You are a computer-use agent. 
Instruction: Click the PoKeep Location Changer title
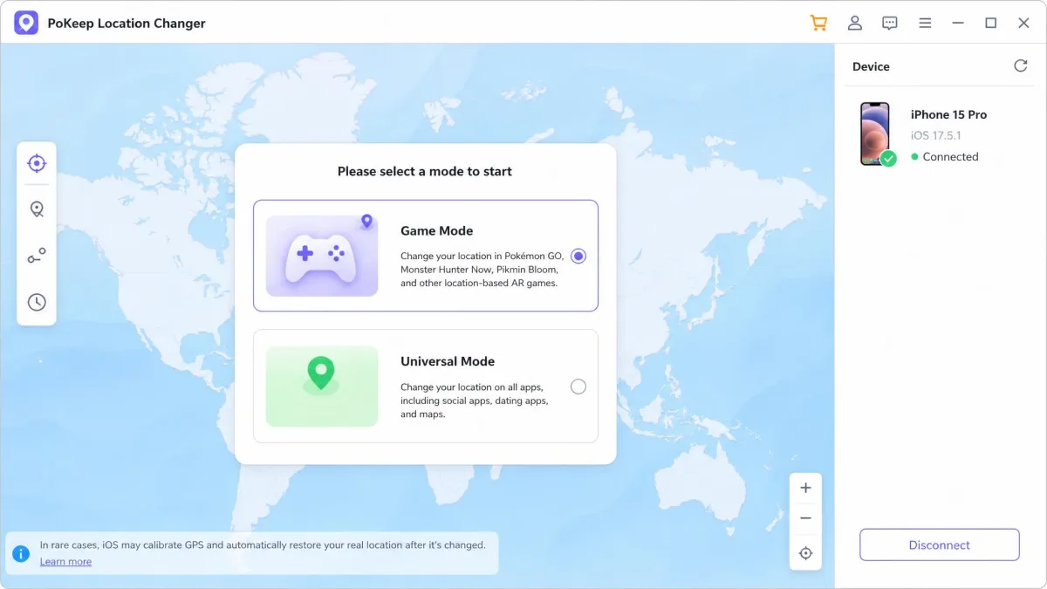[x=127, y=24]
